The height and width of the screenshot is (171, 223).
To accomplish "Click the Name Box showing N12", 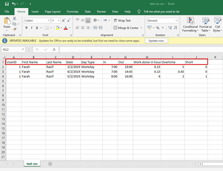I will click(11, 49).
